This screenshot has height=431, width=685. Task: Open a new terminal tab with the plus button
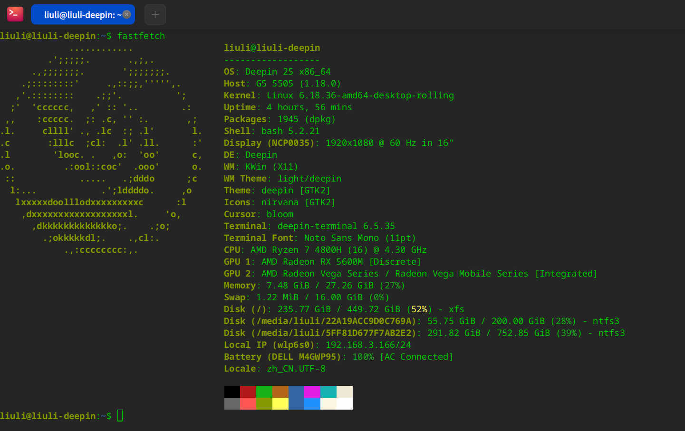pyautogui.click(x=155, y=14)
